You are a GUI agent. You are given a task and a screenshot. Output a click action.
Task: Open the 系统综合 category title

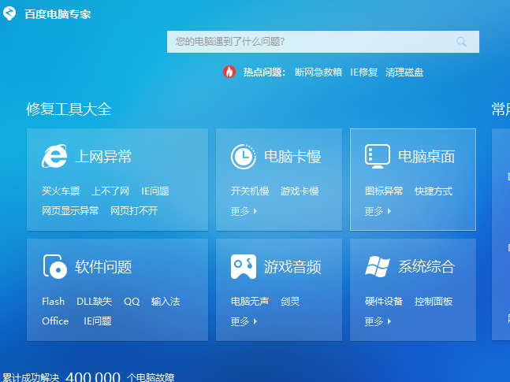(426, 267)
